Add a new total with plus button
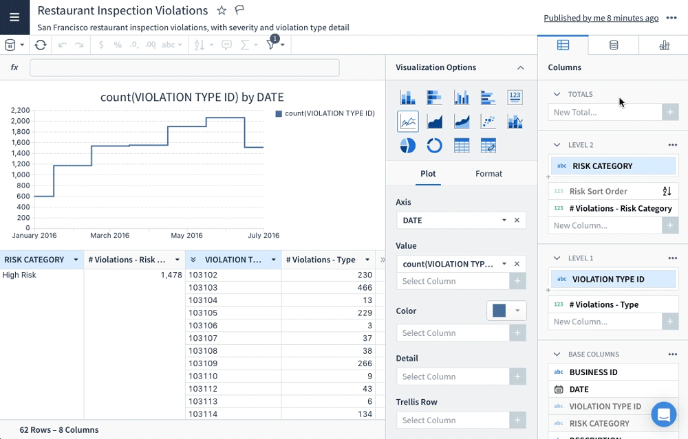 pos(670,112)
